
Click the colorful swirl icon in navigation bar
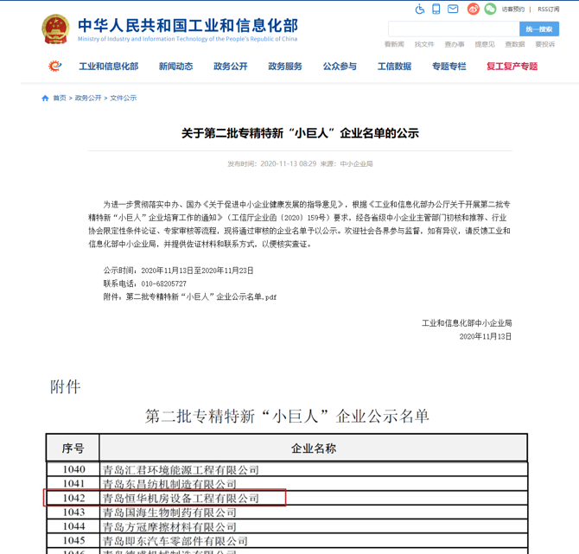click(55, 67)
